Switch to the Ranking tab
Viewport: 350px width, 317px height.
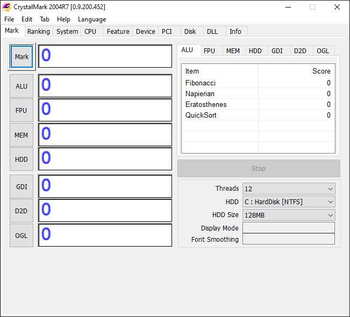click(39, 32)
